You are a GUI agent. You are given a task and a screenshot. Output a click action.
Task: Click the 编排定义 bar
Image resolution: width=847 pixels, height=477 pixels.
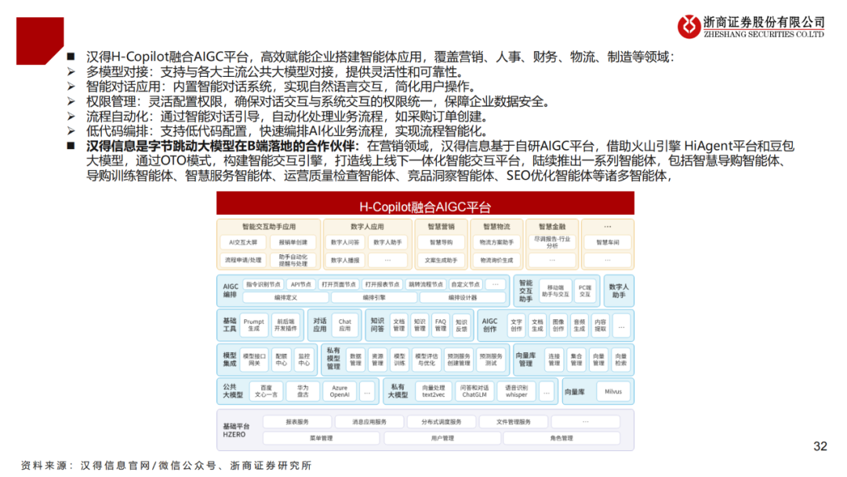click(285, 297)
